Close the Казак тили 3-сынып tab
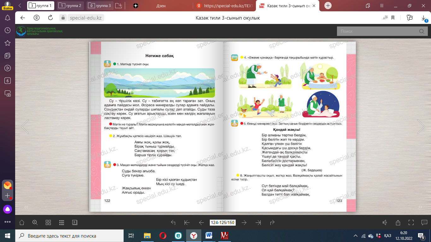Image resolution: width=431 pixels, height=242 pixels. pyautogui.click(x=314, y=6)
